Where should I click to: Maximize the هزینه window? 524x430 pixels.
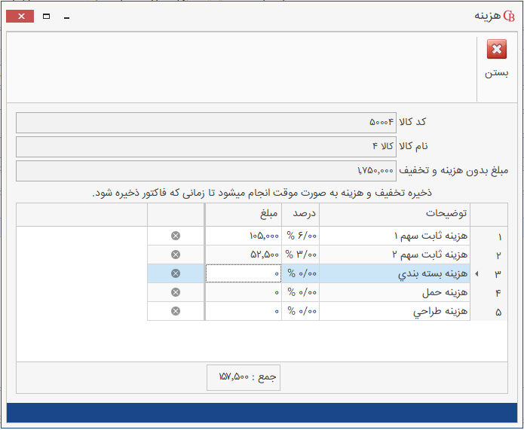click(x=46, y=16)
